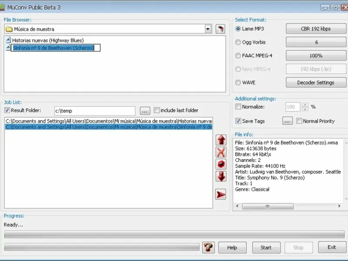348x261 pixels.
Task: Click the Bitrate: 64 kbit\s info line
Action: [x=253, y=154]
